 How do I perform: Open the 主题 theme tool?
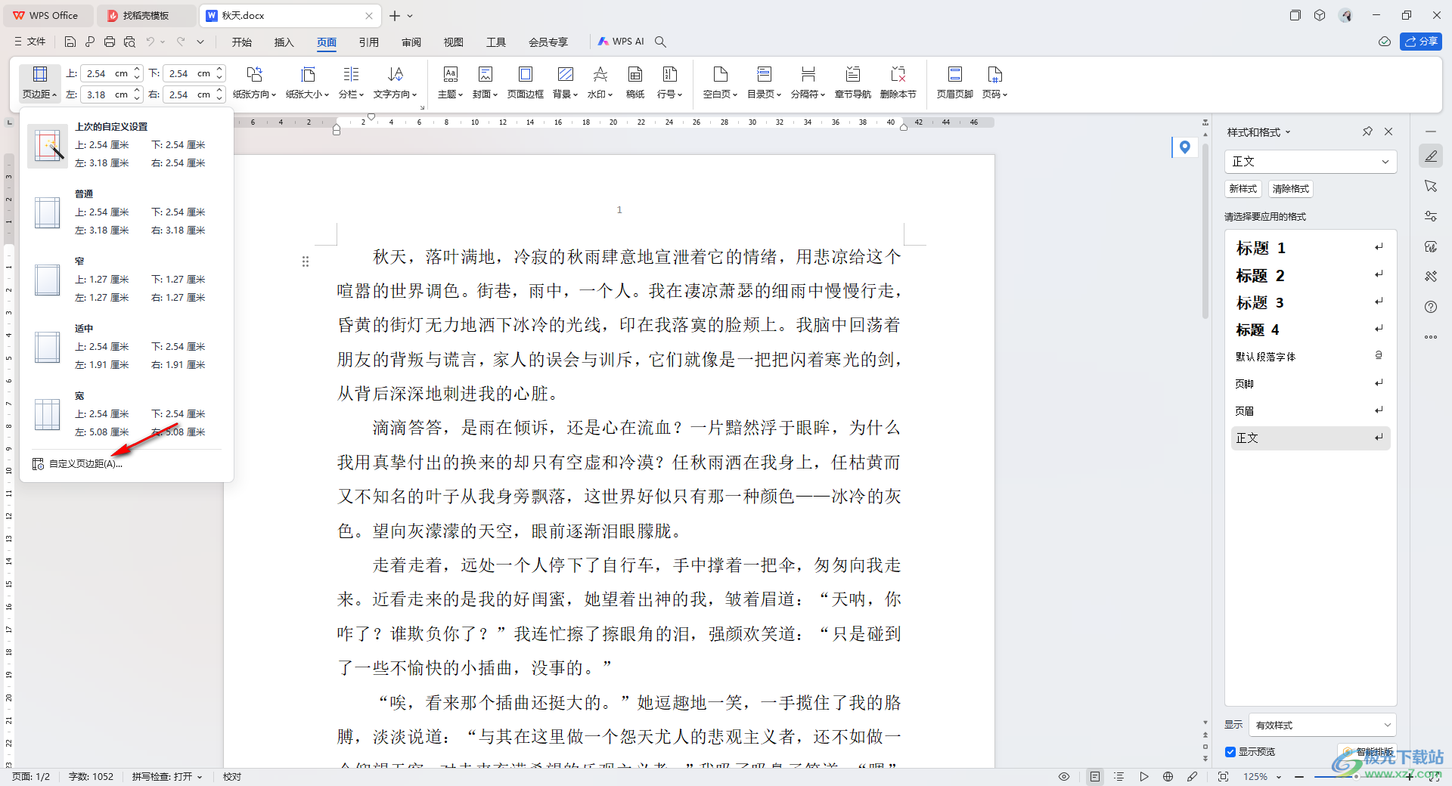click(451, 82)
